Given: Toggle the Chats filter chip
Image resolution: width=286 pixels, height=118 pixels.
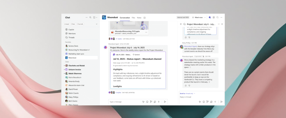Looking at the screenshot, I should tap(73, 24).
